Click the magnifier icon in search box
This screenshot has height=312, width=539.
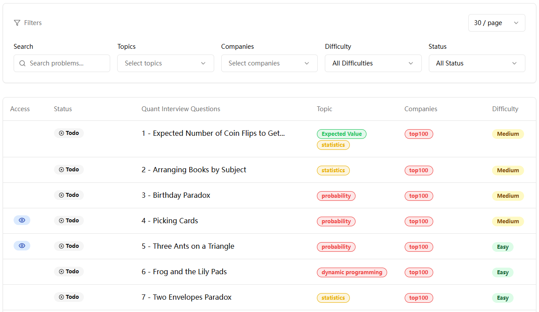[22, 63]
